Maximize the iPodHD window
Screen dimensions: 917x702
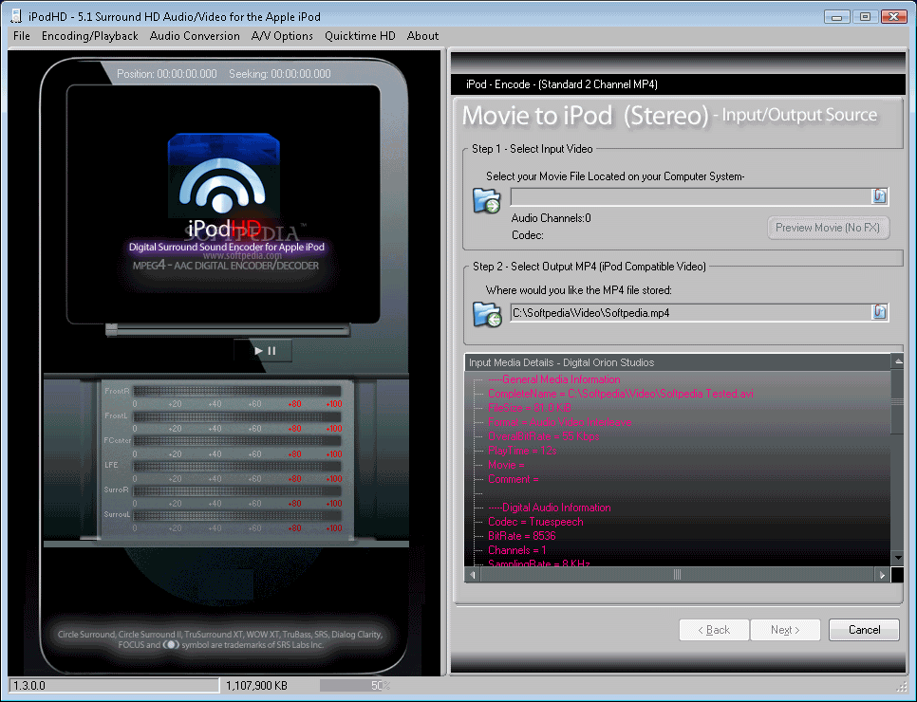coord(865,16)
